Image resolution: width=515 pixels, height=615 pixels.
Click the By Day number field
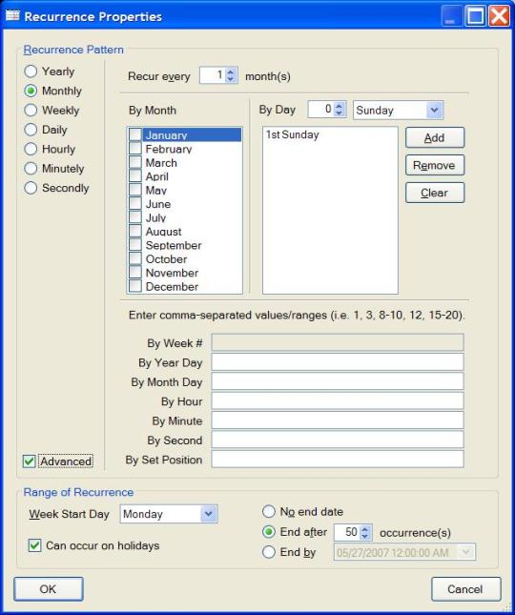320,110
